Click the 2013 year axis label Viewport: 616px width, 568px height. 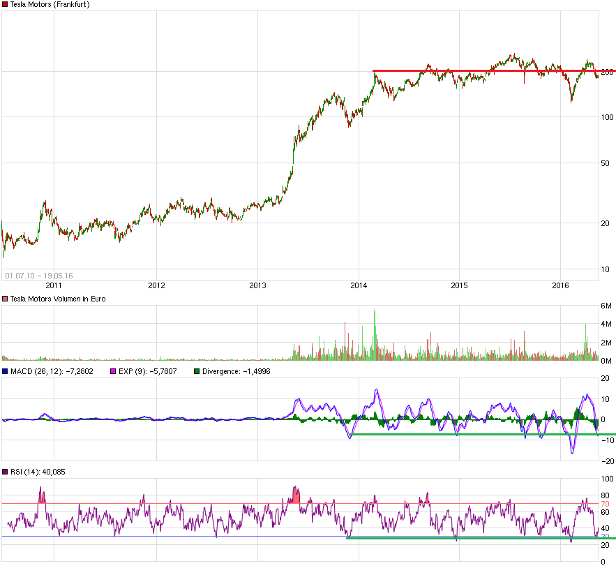[257, 286]
